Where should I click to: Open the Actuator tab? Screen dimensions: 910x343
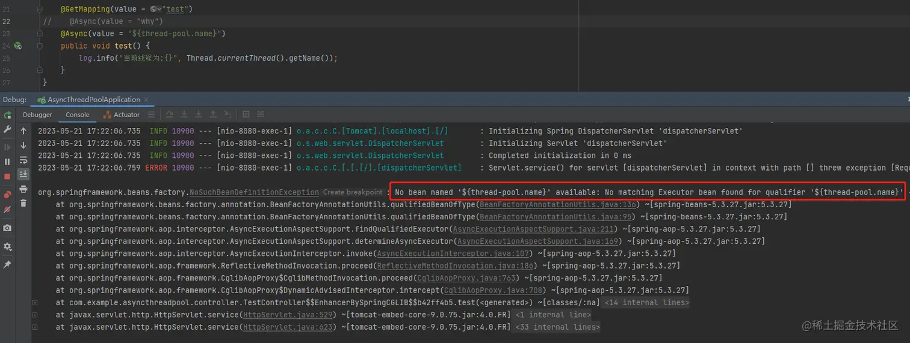click(122, 115)
